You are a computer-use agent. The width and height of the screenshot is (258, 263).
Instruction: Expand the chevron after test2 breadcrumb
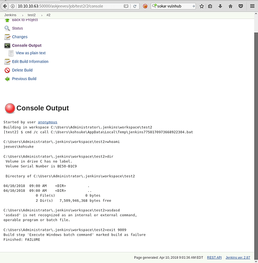[x=42, y=15]
